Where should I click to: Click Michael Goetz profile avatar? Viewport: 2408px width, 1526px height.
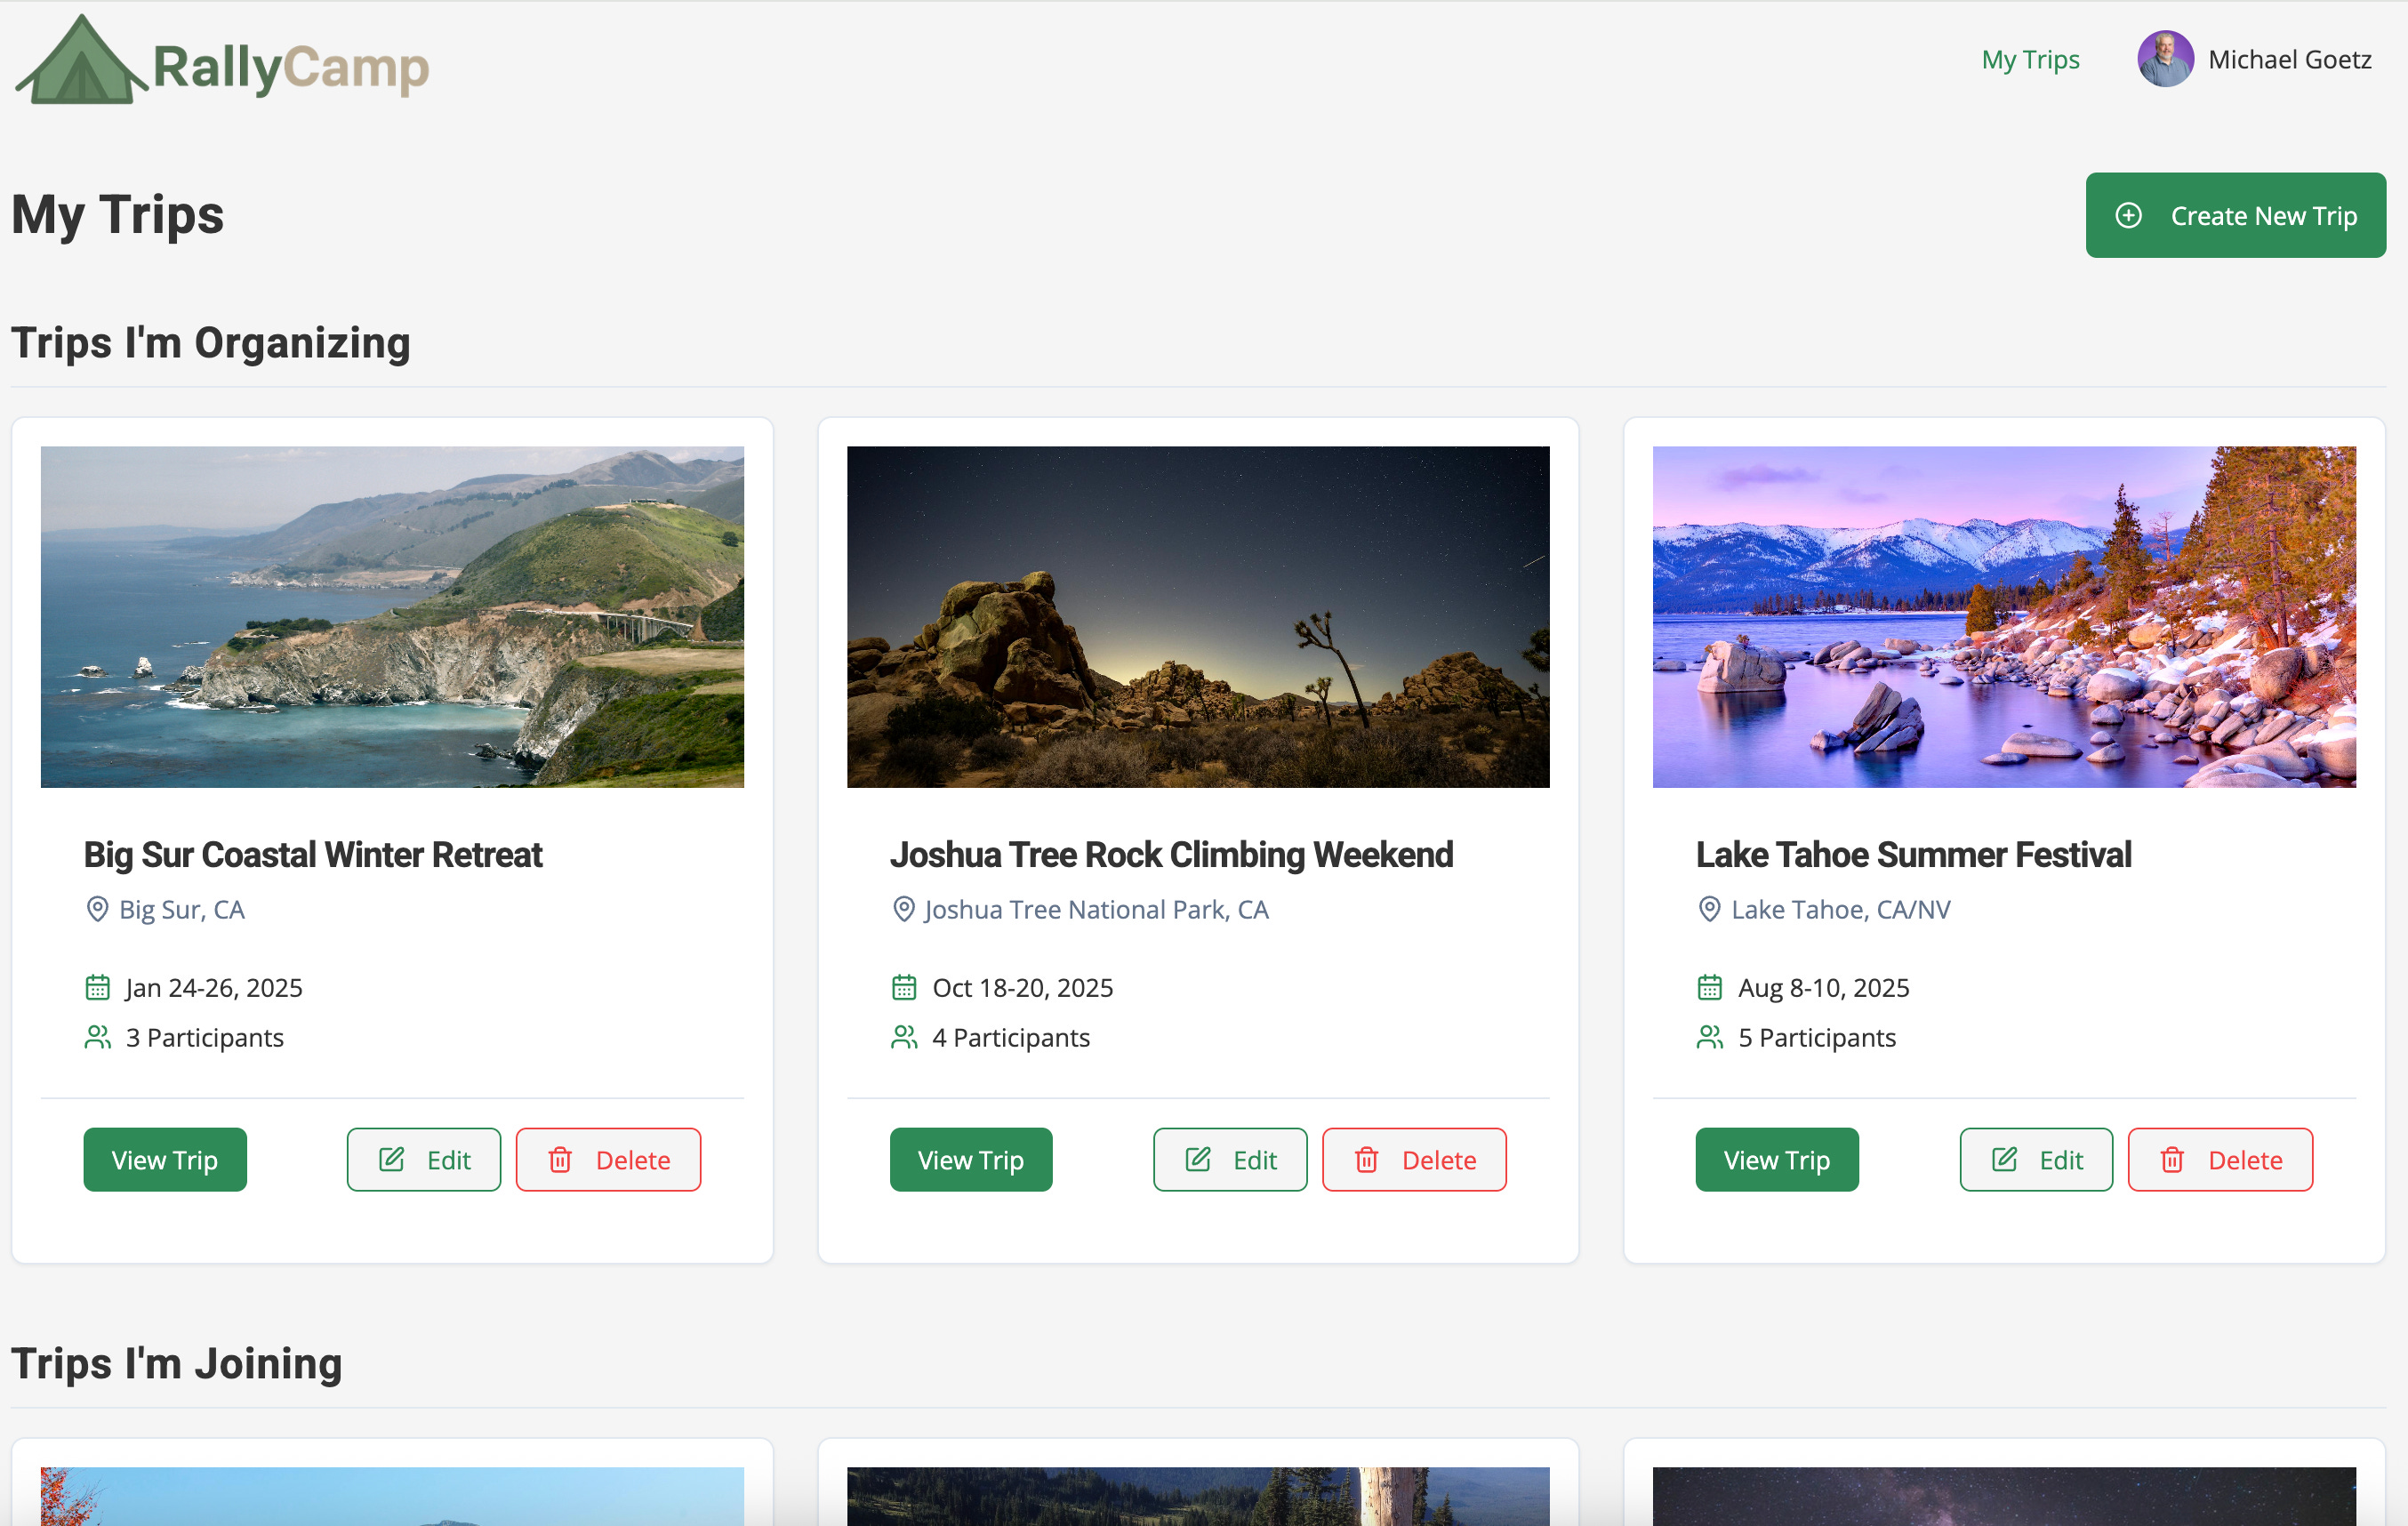click(x=2165, y=59)
